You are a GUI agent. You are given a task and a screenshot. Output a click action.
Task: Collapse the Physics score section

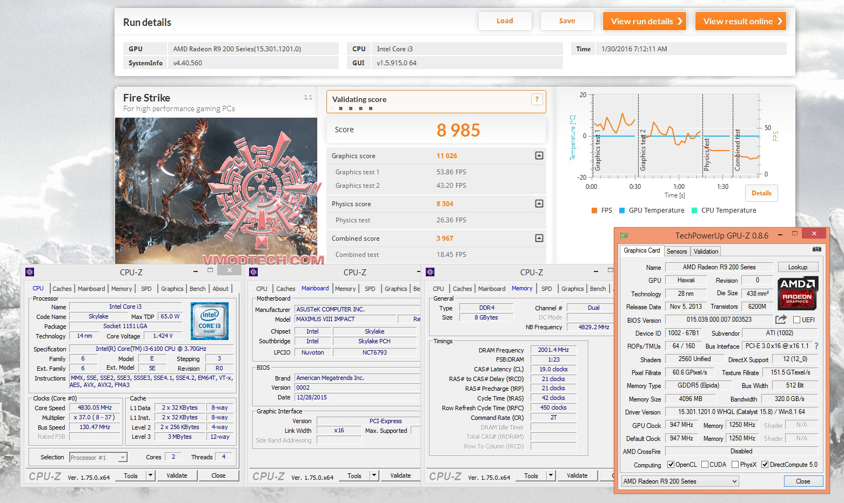tap(539, 203)
